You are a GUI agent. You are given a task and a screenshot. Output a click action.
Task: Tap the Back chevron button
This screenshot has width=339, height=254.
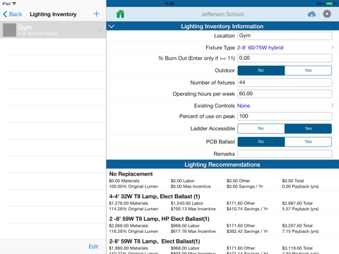click(x=13, y=14)
